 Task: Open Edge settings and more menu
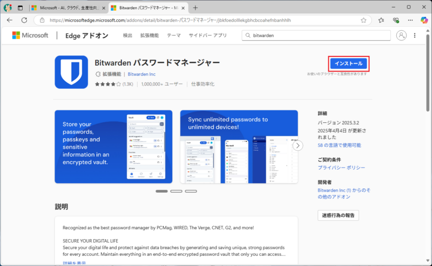coord(410,20)
